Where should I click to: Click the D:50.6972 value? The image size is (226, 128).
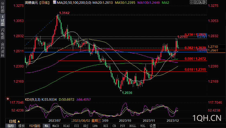click(x=66, y=100)
